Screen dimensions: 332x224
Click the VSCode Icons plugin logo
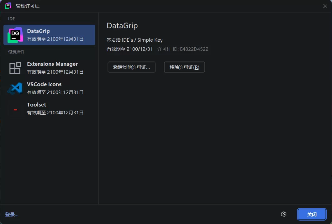pyautogui.click(x=14, y=88)
